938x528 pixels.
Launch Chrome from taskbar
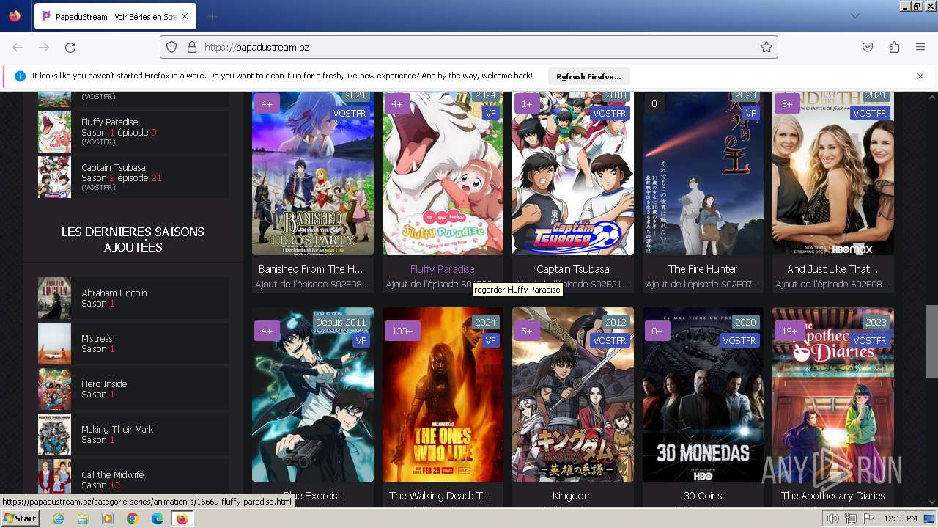tap(133, 518)
